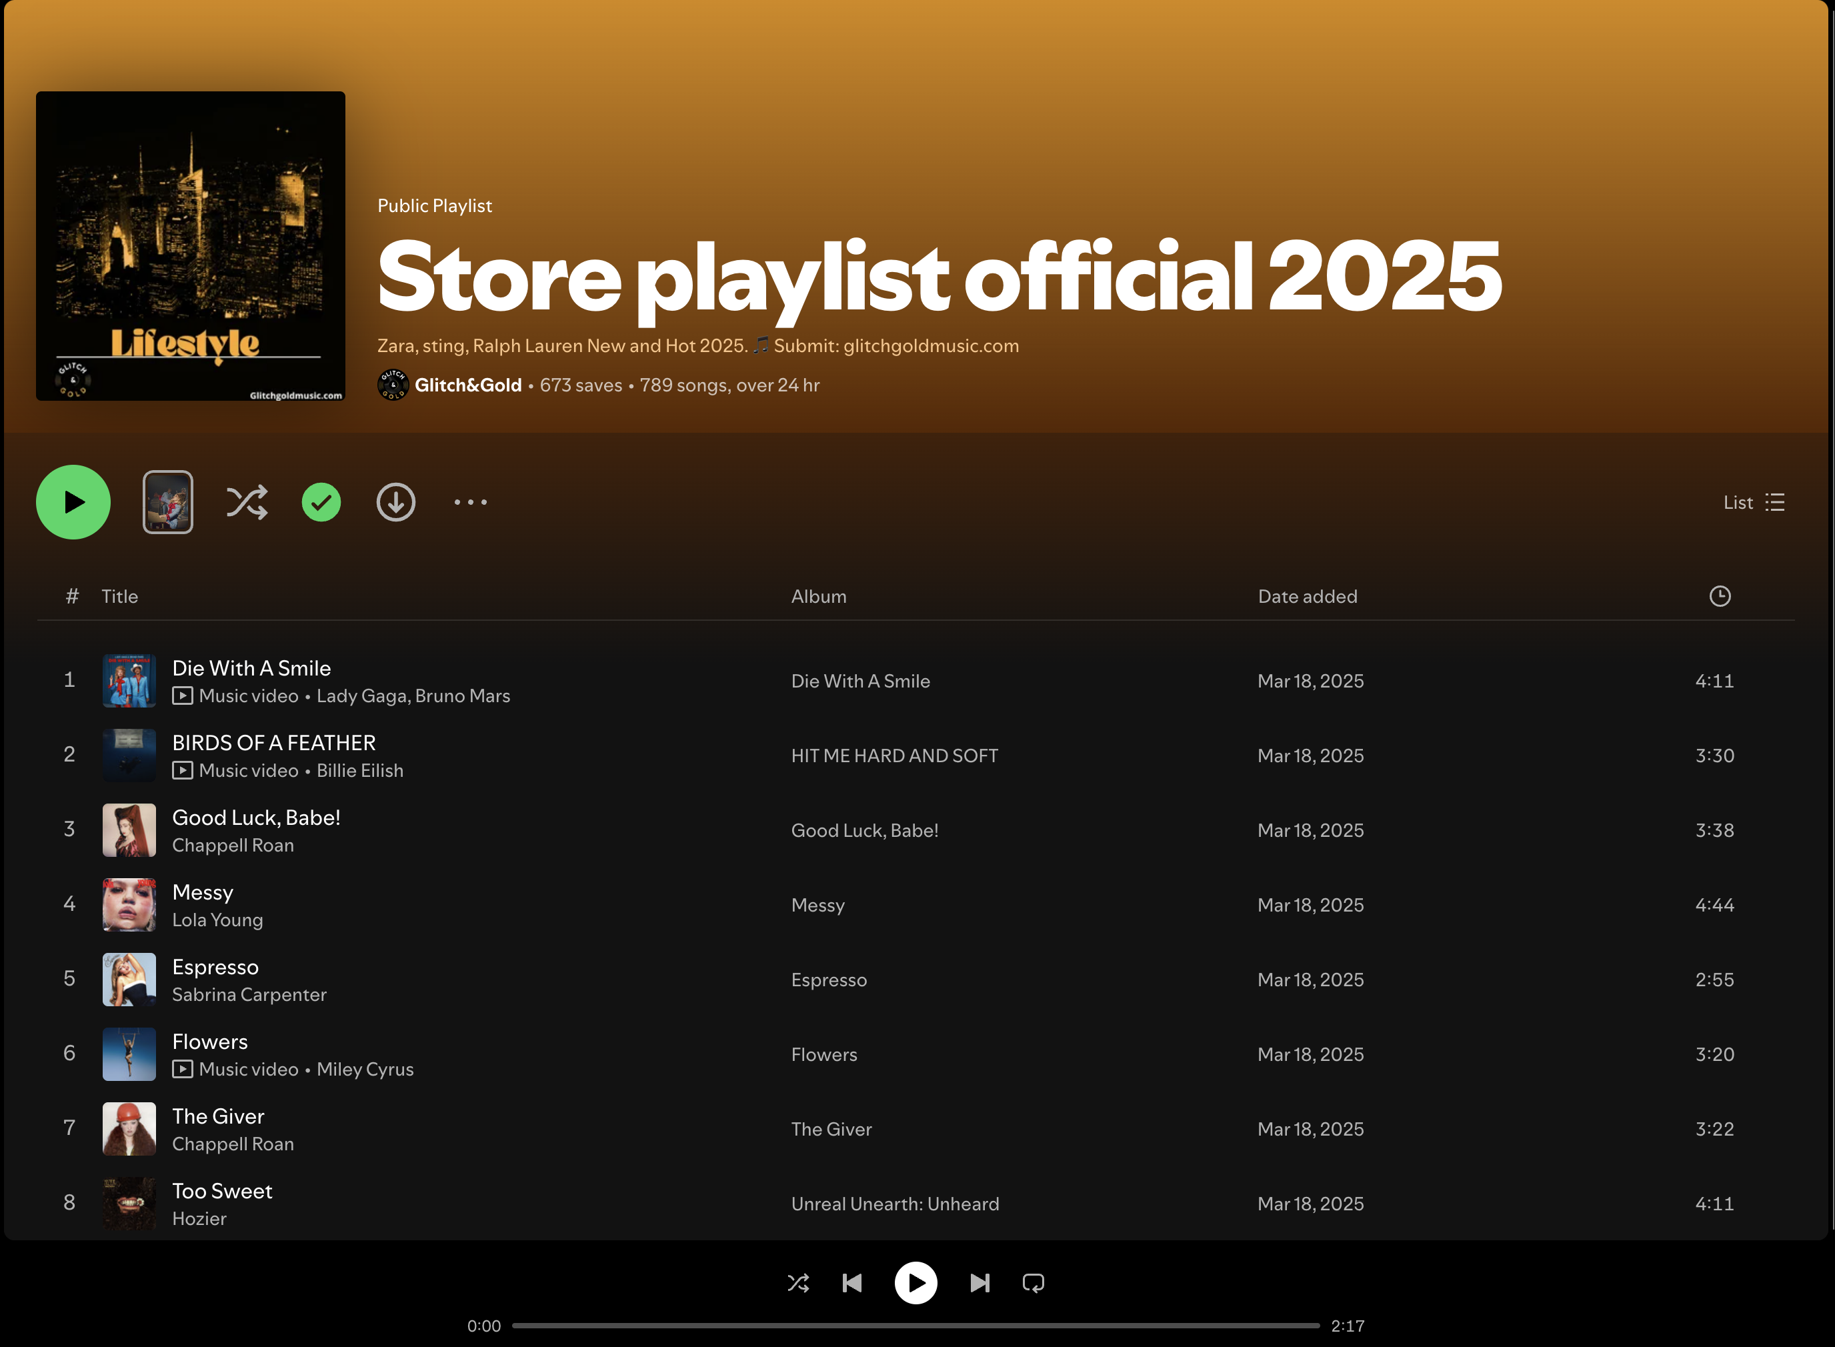Seek along the playback progress bar
Screen dimensions: 1835x1347
pyautogui.click(x=915, y=1326)
